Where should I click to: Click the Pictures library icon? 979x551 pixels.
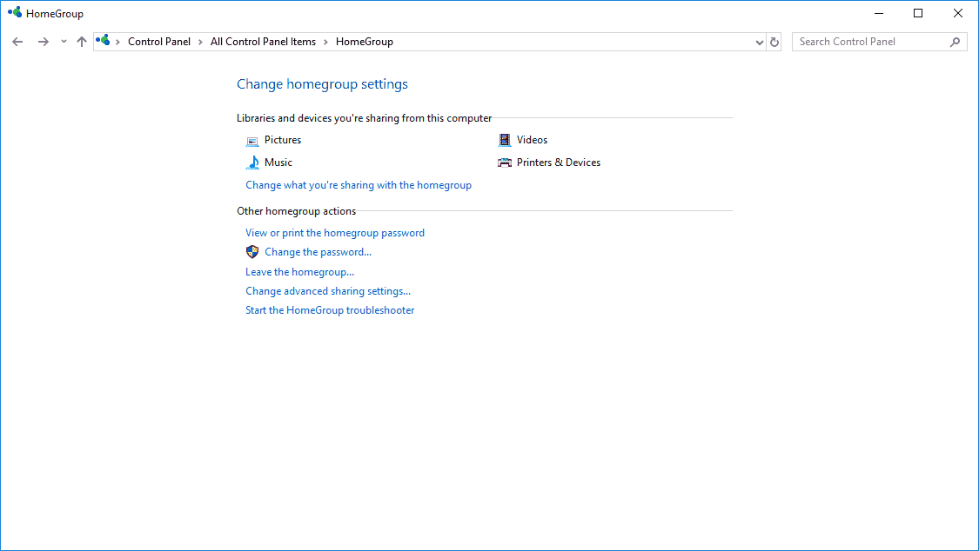tap(252, 141)
